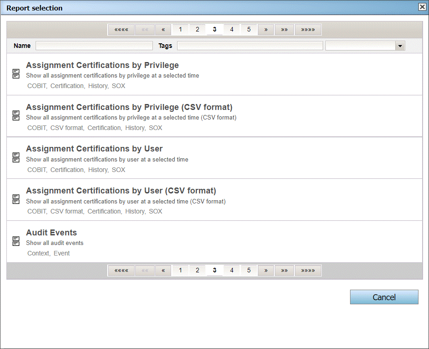Screen dimensions: 429x349
Task: Open Audit Events report title
Action: 51,233
